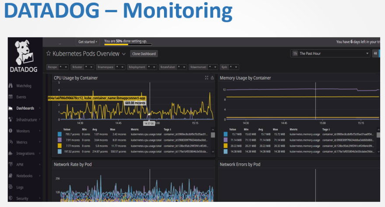
Task: Click the CPU legend scrollbar thumb
Action: coord(213,135)
